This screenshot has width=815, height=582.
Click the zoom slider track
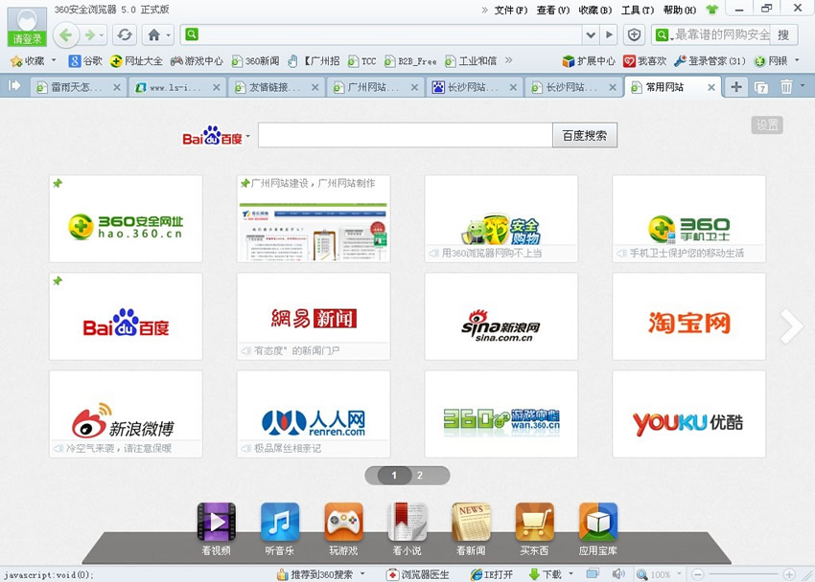(743, 574)
